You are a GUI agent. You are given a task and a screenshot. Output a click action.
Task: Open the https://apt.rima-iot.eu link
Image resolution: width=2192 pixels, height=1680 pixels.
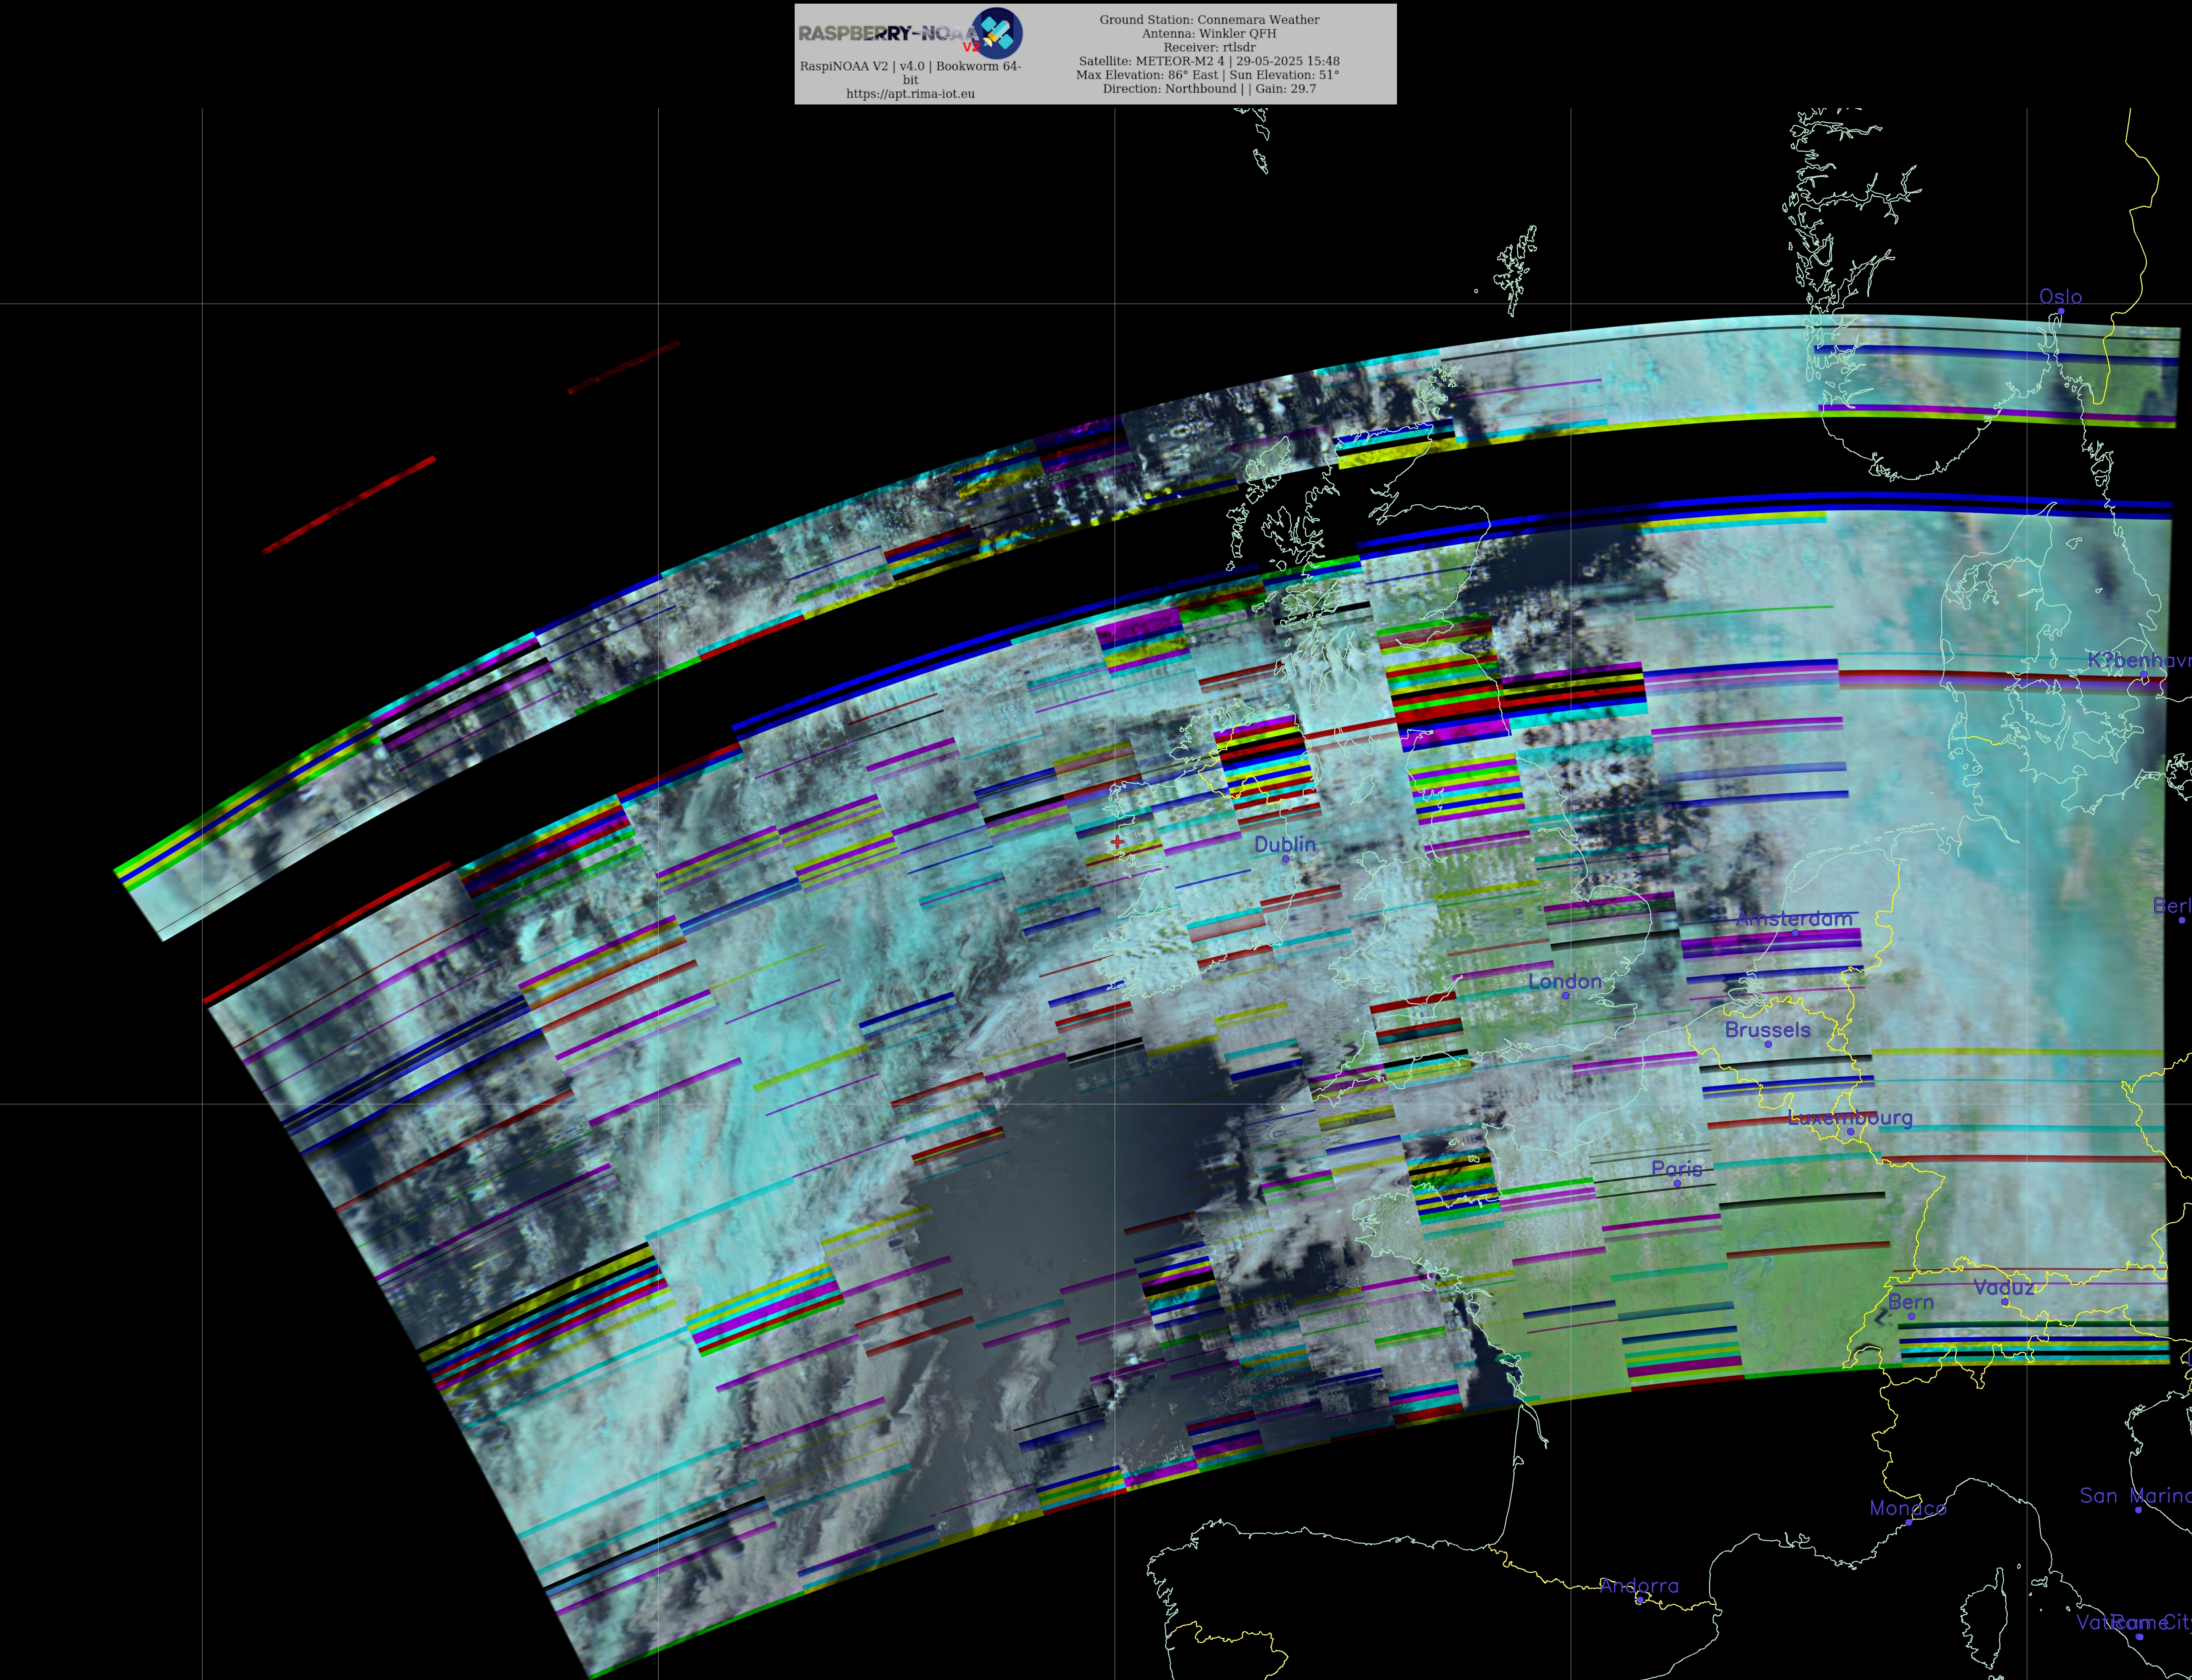(x=910, y=94)
